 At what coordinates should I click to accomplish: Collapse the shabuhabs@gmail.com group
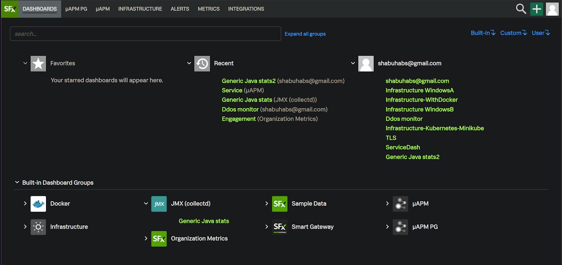[353, 63]
